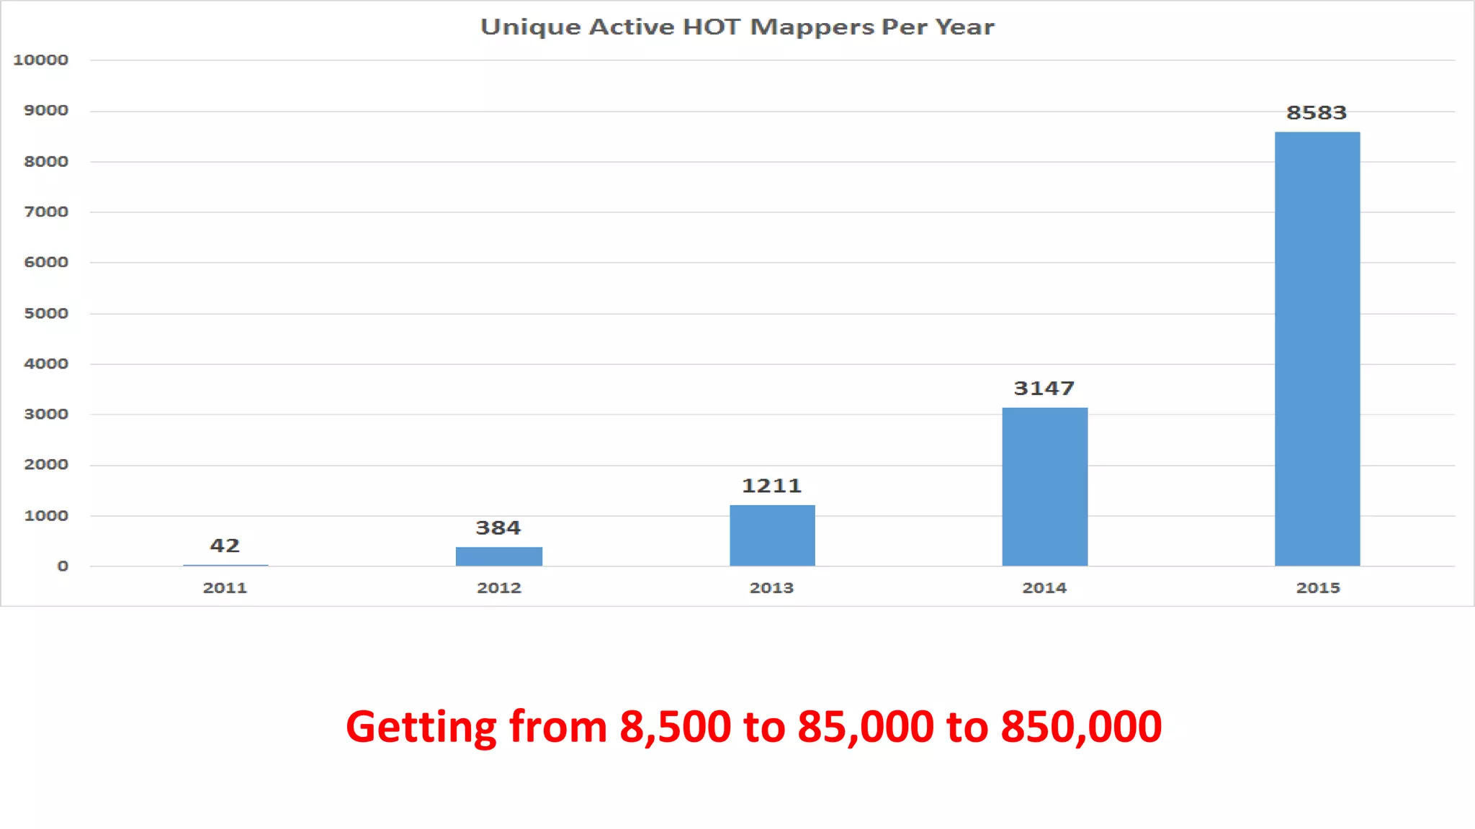Click the y-axis value '10000'
The width and height of the screenshot is (1475, 829).
pos(41,60)
